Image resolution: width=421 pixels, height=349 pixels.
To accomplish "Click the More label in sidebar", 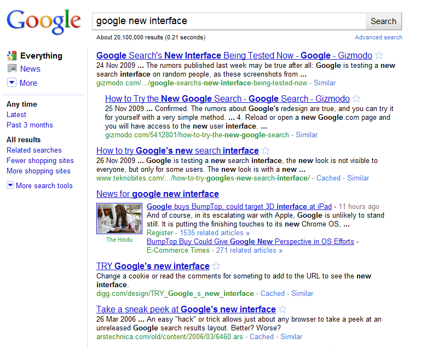I will pyautogui.click(x=28, y=83).
